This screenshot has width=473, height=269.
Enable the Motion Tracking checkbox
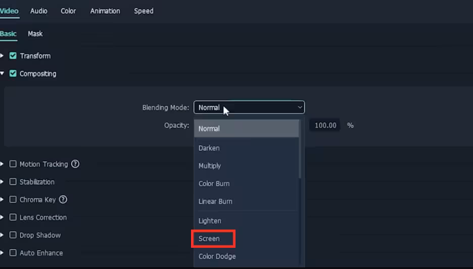(x=13, y=164)
